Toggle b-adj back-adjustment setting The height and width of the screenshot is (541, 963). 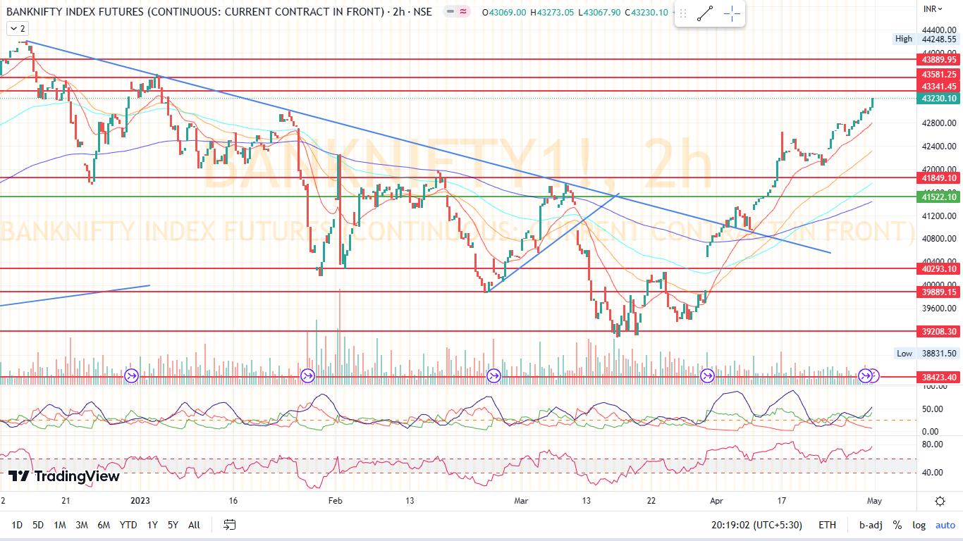pyautogui.click(x=870, y=525)
